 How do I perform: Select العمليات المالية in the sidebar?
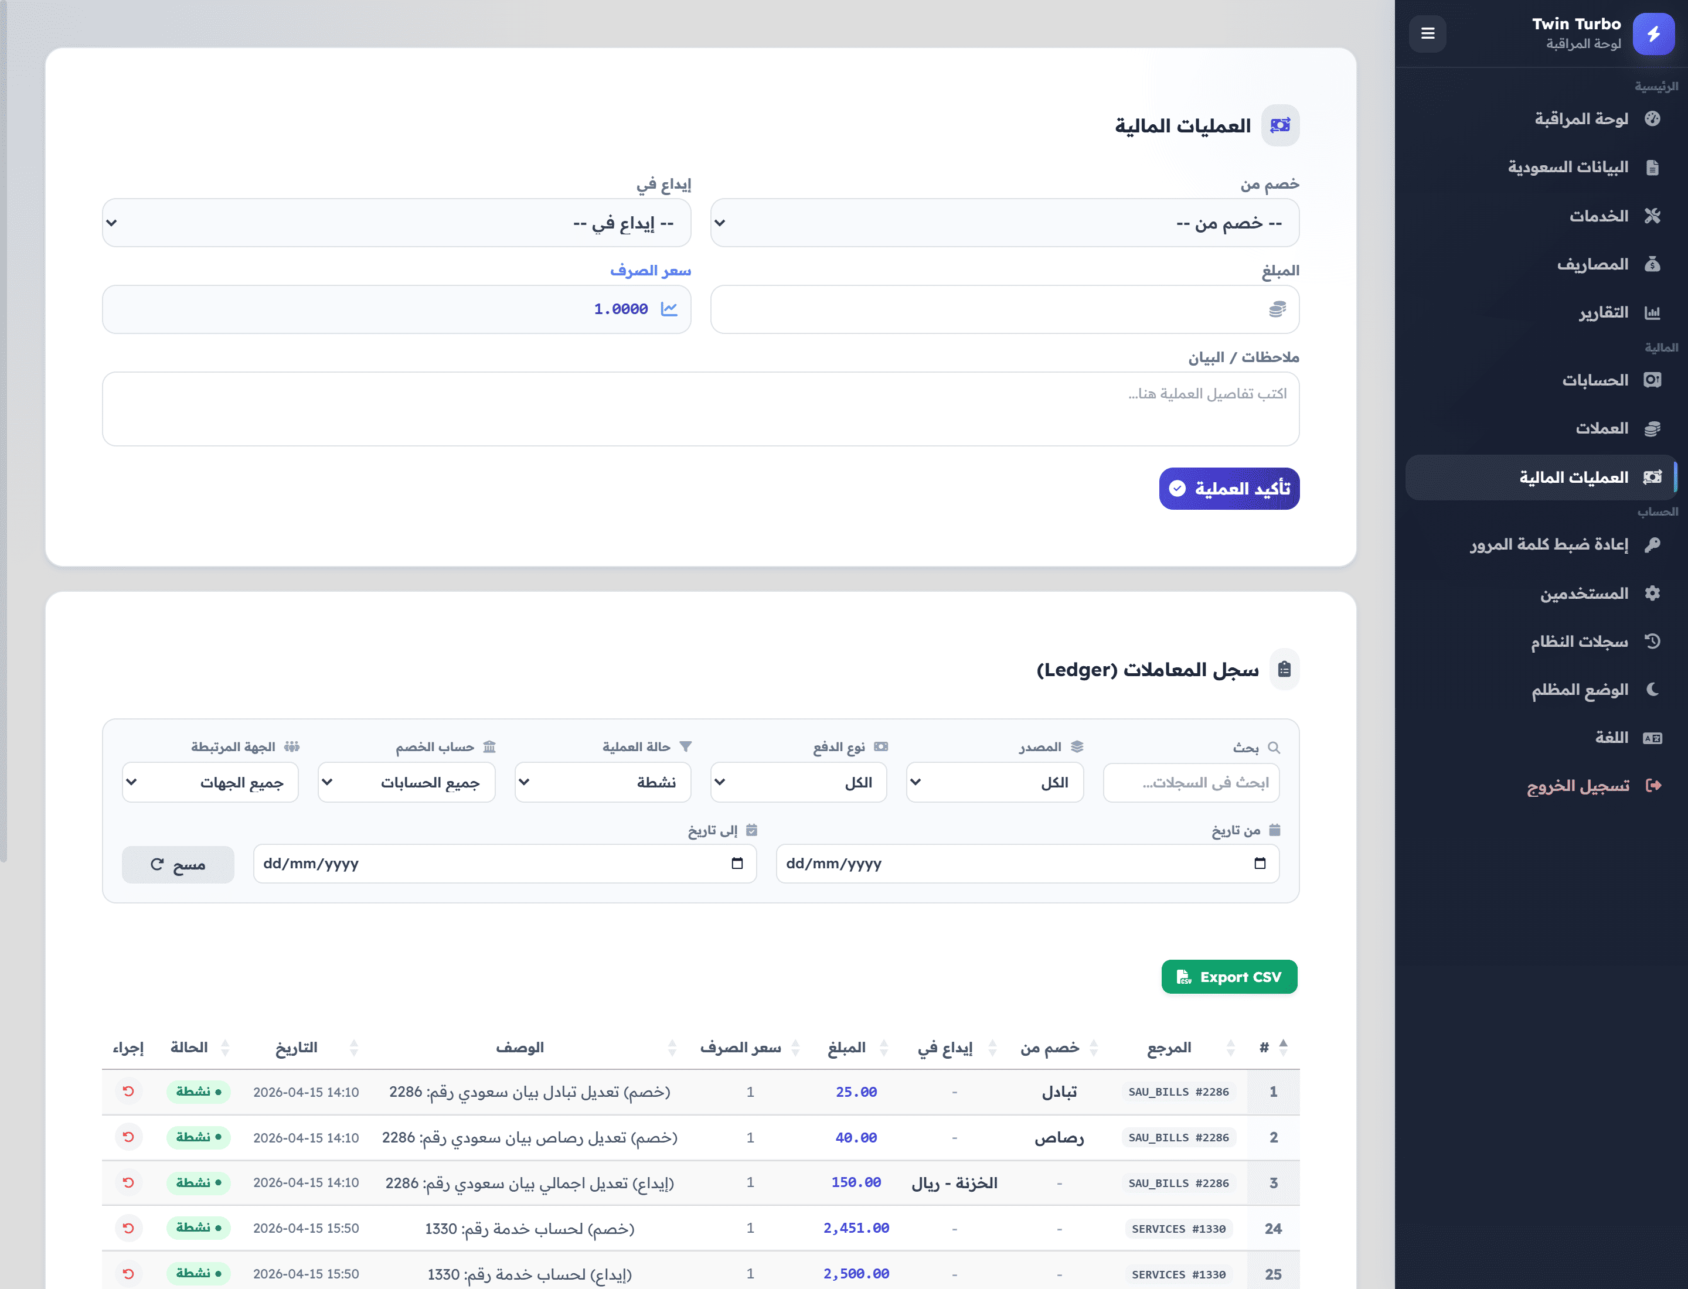click(x=1541, y=478)
